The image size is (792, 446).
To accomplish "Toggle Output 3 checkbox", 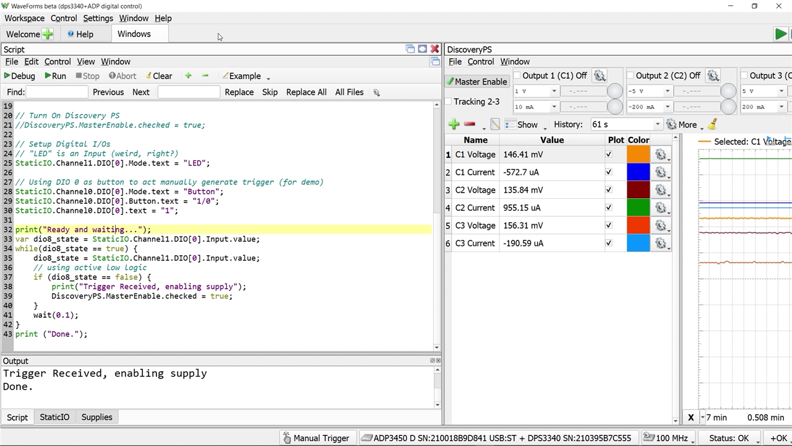I will (744, 76).
